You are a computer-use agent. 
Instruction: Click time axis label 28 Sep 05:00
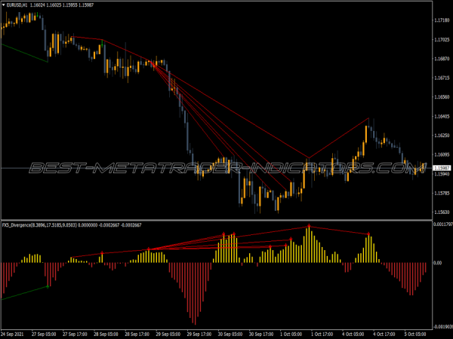pos(106,334)
